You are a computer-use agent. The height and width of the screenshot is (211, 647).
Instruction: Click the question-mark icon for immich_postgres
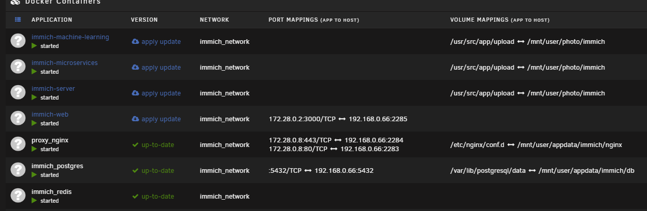point(18,170)
